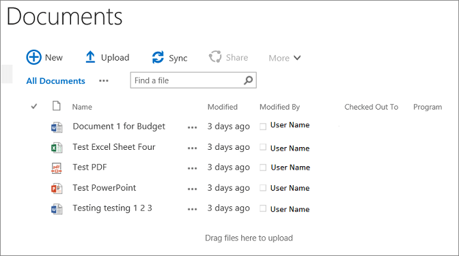Click User Name in Test PDF row

pos(290,167)
